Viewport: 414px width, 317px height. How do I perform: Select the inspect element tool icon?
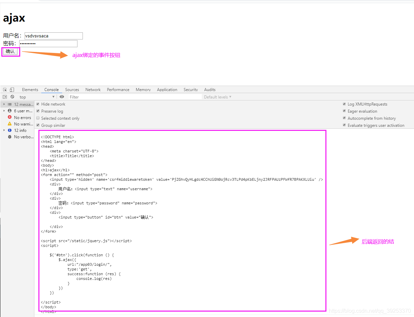coord(5,90)
